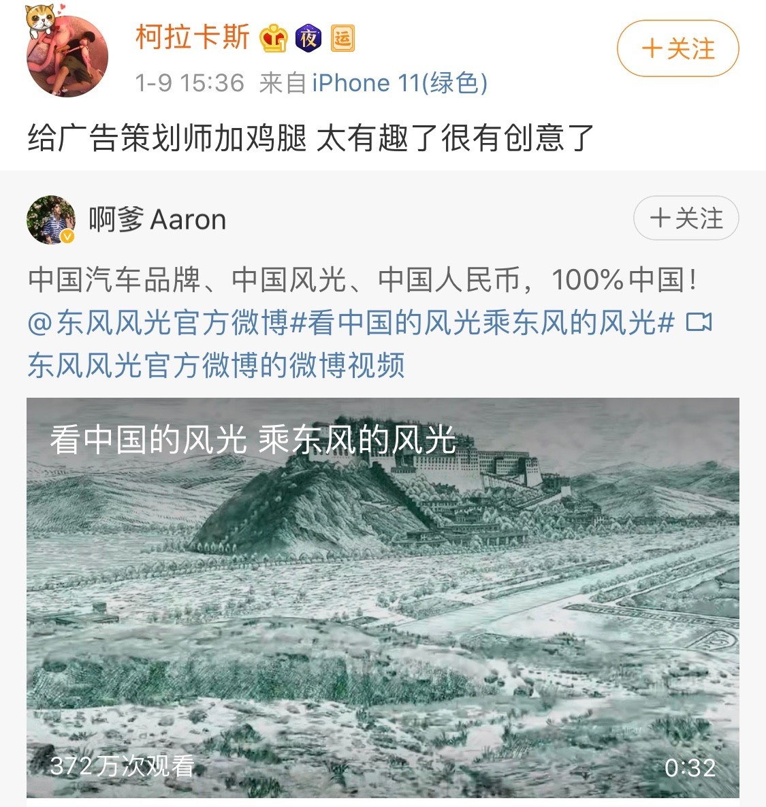Open the 柯拉卡斯 username link

pos(193,37)
